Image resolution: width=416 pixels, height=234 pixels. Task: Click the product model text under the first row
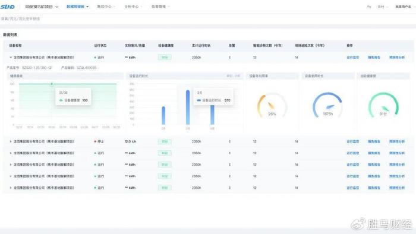pos(30,68)
